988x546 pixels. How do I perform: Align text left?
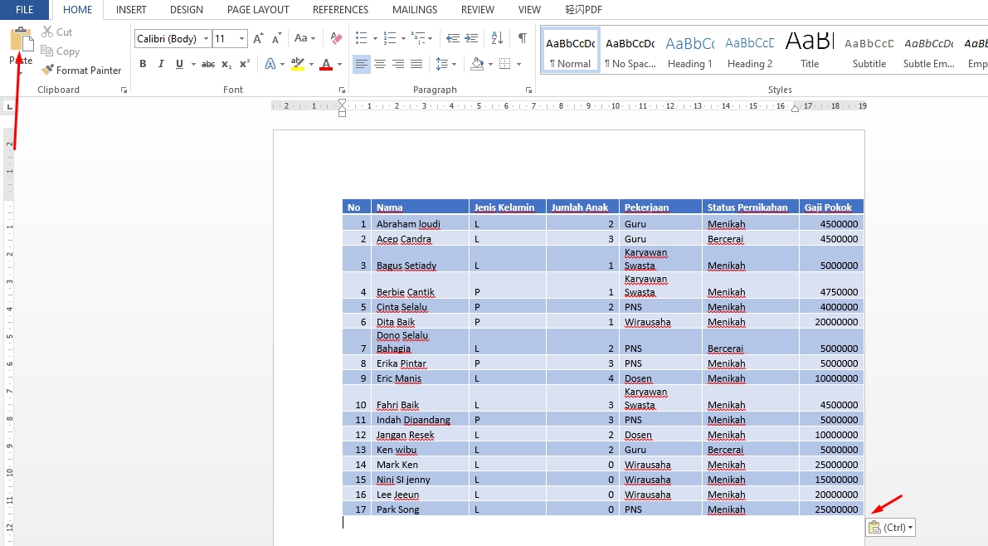(361, 64)
